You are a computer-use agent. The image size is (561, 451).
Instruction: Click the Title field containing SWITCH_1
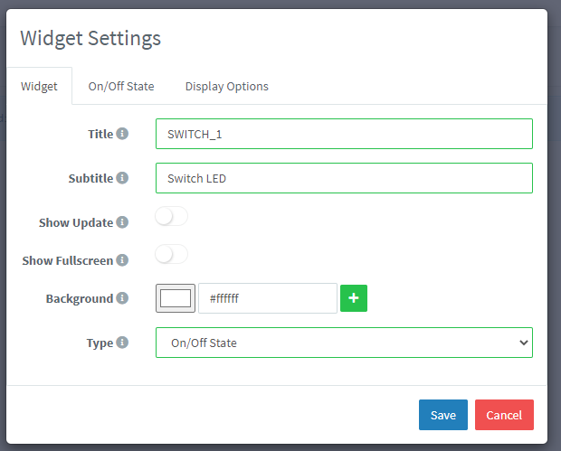click(x=344, y=134)
